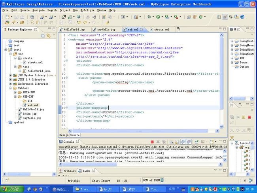Click the Open Perspective icon

point(219,17)
